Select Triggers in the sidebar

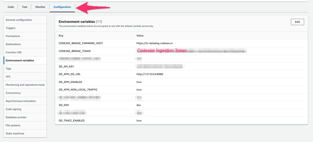click(25, 28)
